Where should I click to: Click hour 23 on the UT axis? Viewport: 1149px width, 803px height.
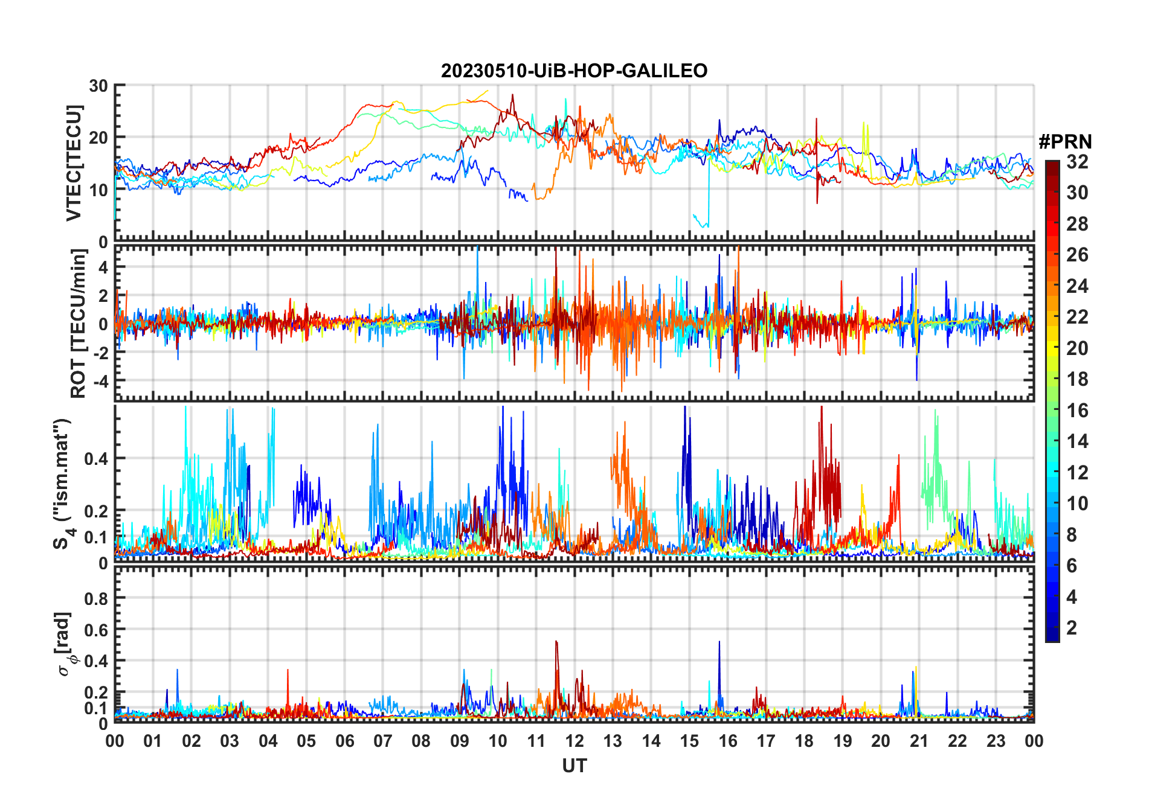pyautogui.click(x=996, y=741)
